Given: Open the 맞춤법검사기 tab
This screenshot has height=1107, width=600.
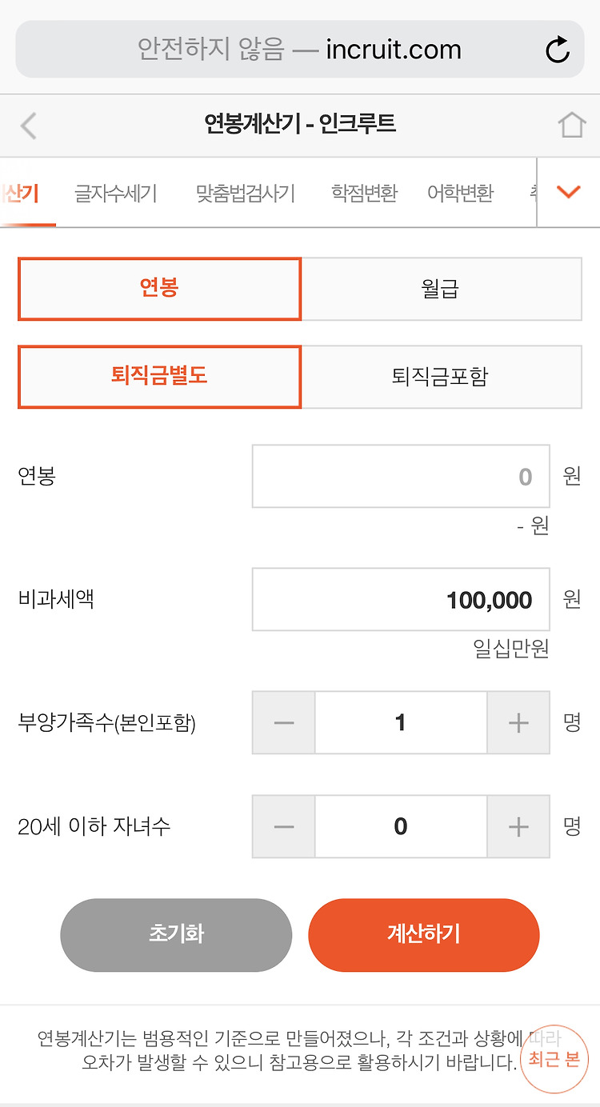Looking at the screenshot, I should (x=246, y=193).
